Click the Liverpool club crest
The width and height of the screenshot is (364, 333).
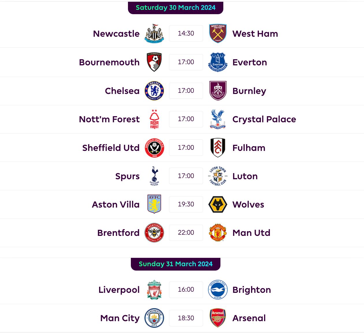pyautogui.click(x=154, y=290)
